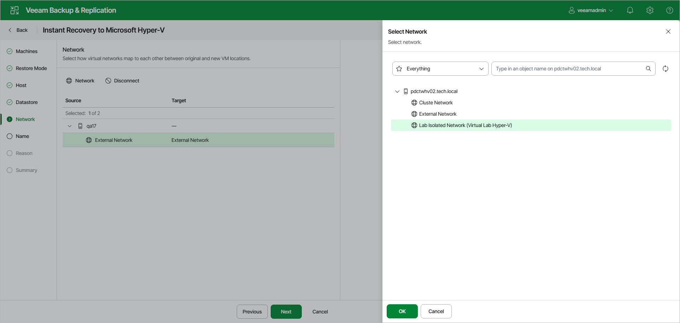Click the refresh icon next to the search field
This screenshot has width=680, height=323.
pos(665,69)
